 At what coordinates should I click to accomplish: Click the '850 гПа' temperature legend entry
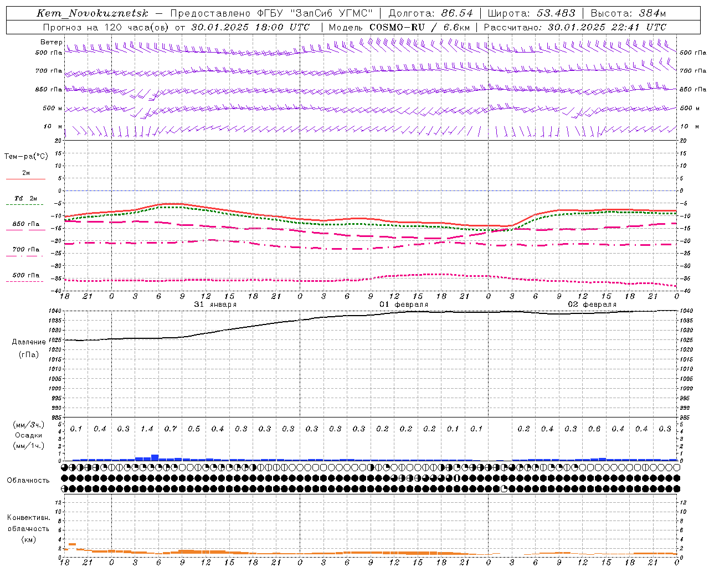(25, 224)
